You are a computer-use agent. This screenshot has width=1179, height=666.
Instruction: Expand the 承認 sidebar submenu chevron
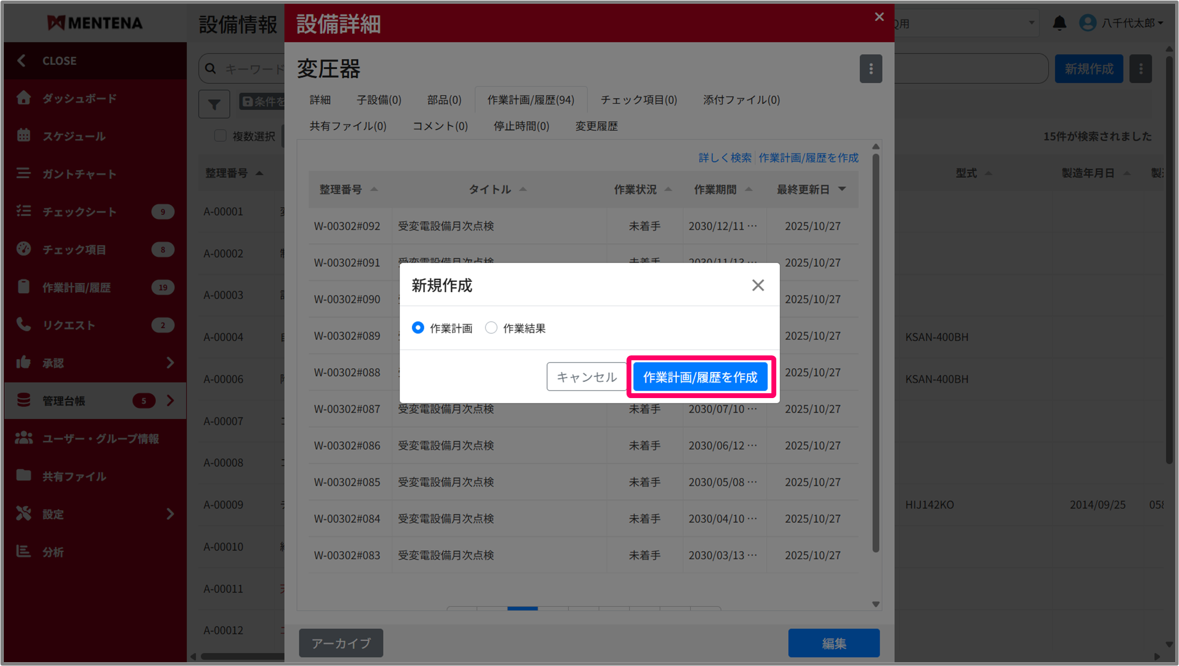[170, 362]
